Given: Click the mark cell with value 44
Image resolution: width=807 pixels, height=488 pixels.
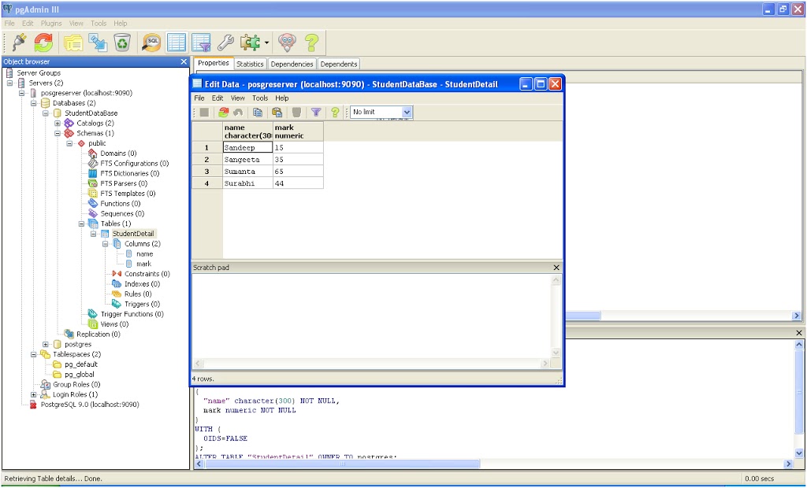Looking at the screenshot, I should [x=298, y=183].
